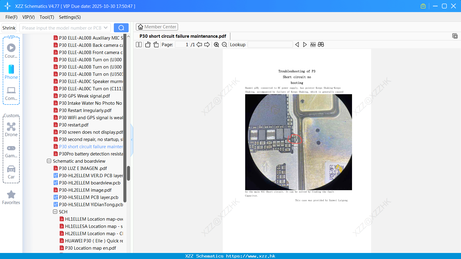Open P30-HL2ELLEM boardview.pcb

coord(90,183)
